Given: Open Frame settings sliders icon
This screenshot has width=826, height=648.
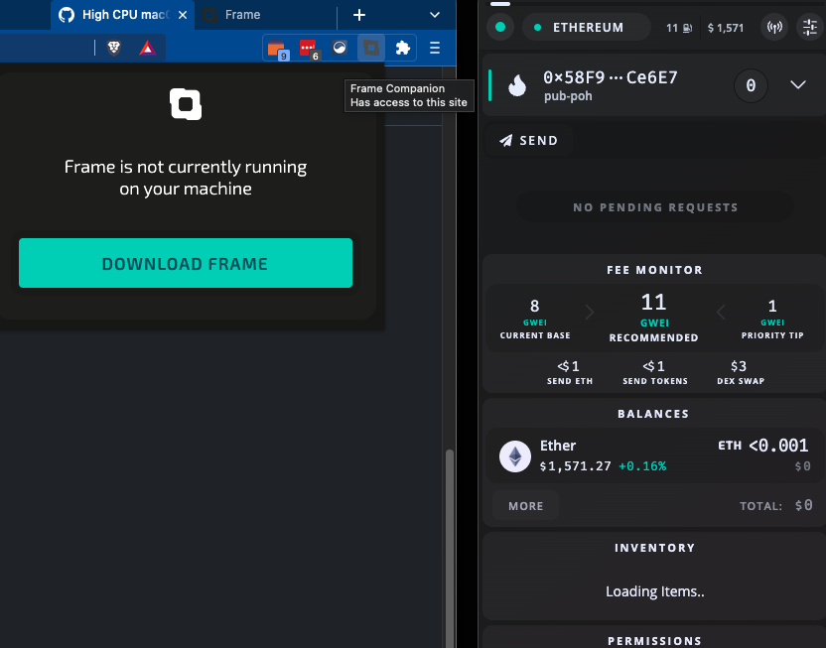Looking at the screenshot, I should click(810, 27).
